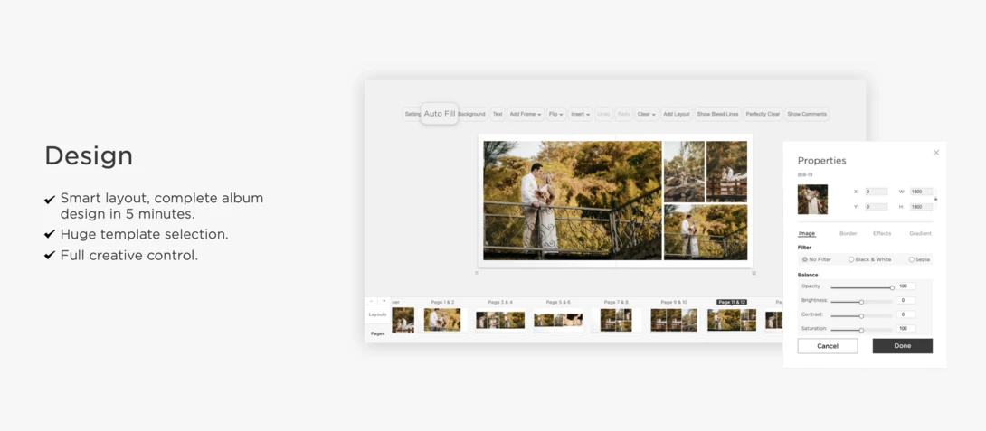
Task: Click the "Huge template selection." text
Action: tap(144, 234)
